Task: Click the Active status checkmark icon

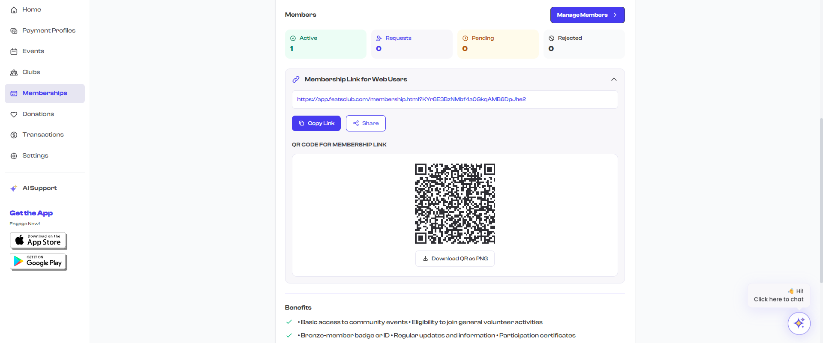Action: [293, 38]
